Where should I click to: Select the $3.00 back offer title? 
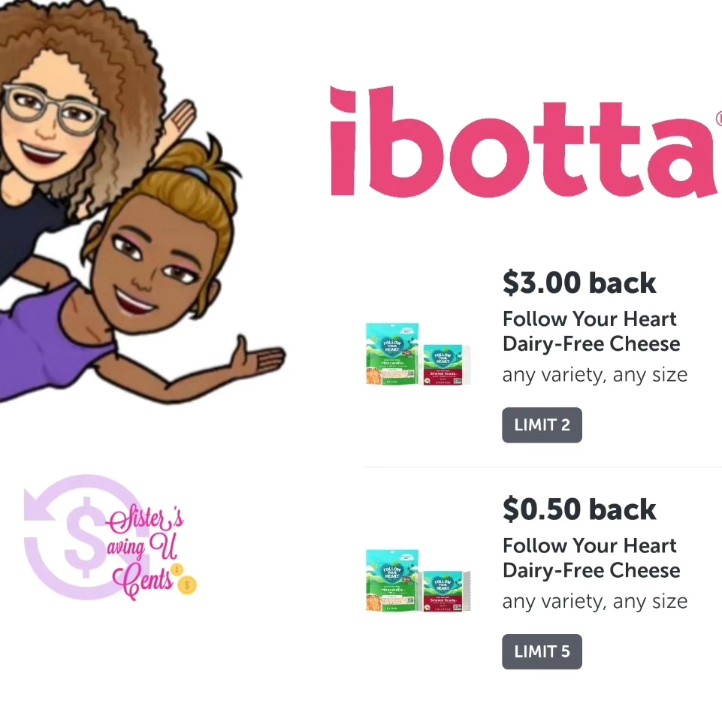click(x=579, y=282)
